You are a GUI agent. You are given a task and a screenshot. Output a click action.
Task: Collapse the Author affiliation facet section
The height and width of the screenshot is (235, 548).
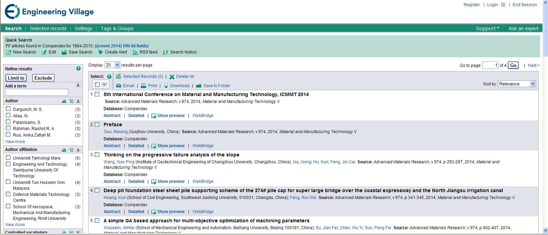pos(78,150)
